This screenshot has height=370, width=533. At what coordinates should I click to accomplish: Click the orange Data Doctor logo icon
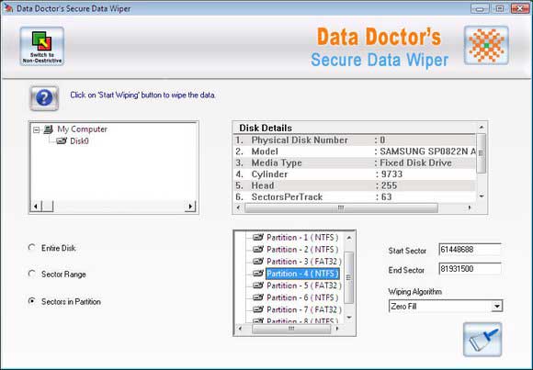click(486, 46)
